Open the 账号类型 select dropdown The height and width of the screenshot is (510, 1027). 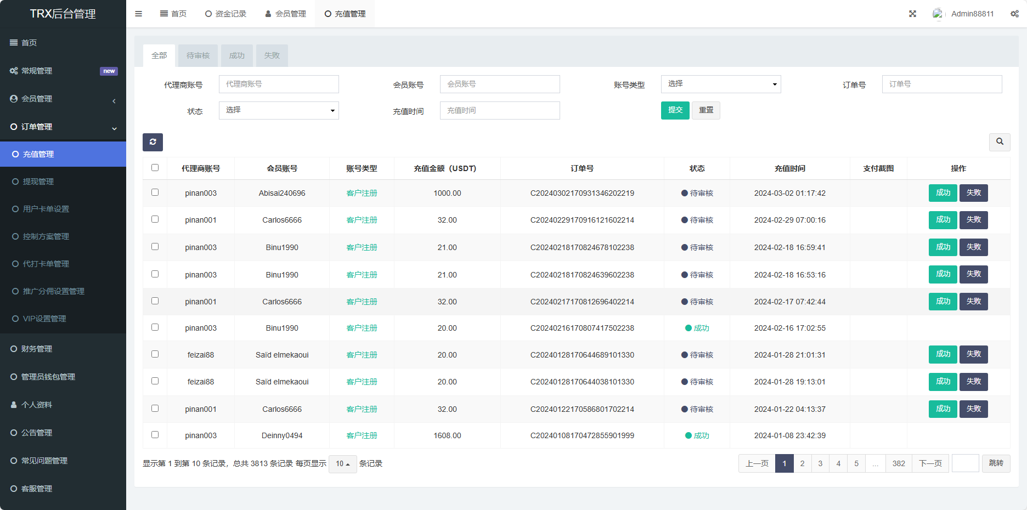click(721, 84)
